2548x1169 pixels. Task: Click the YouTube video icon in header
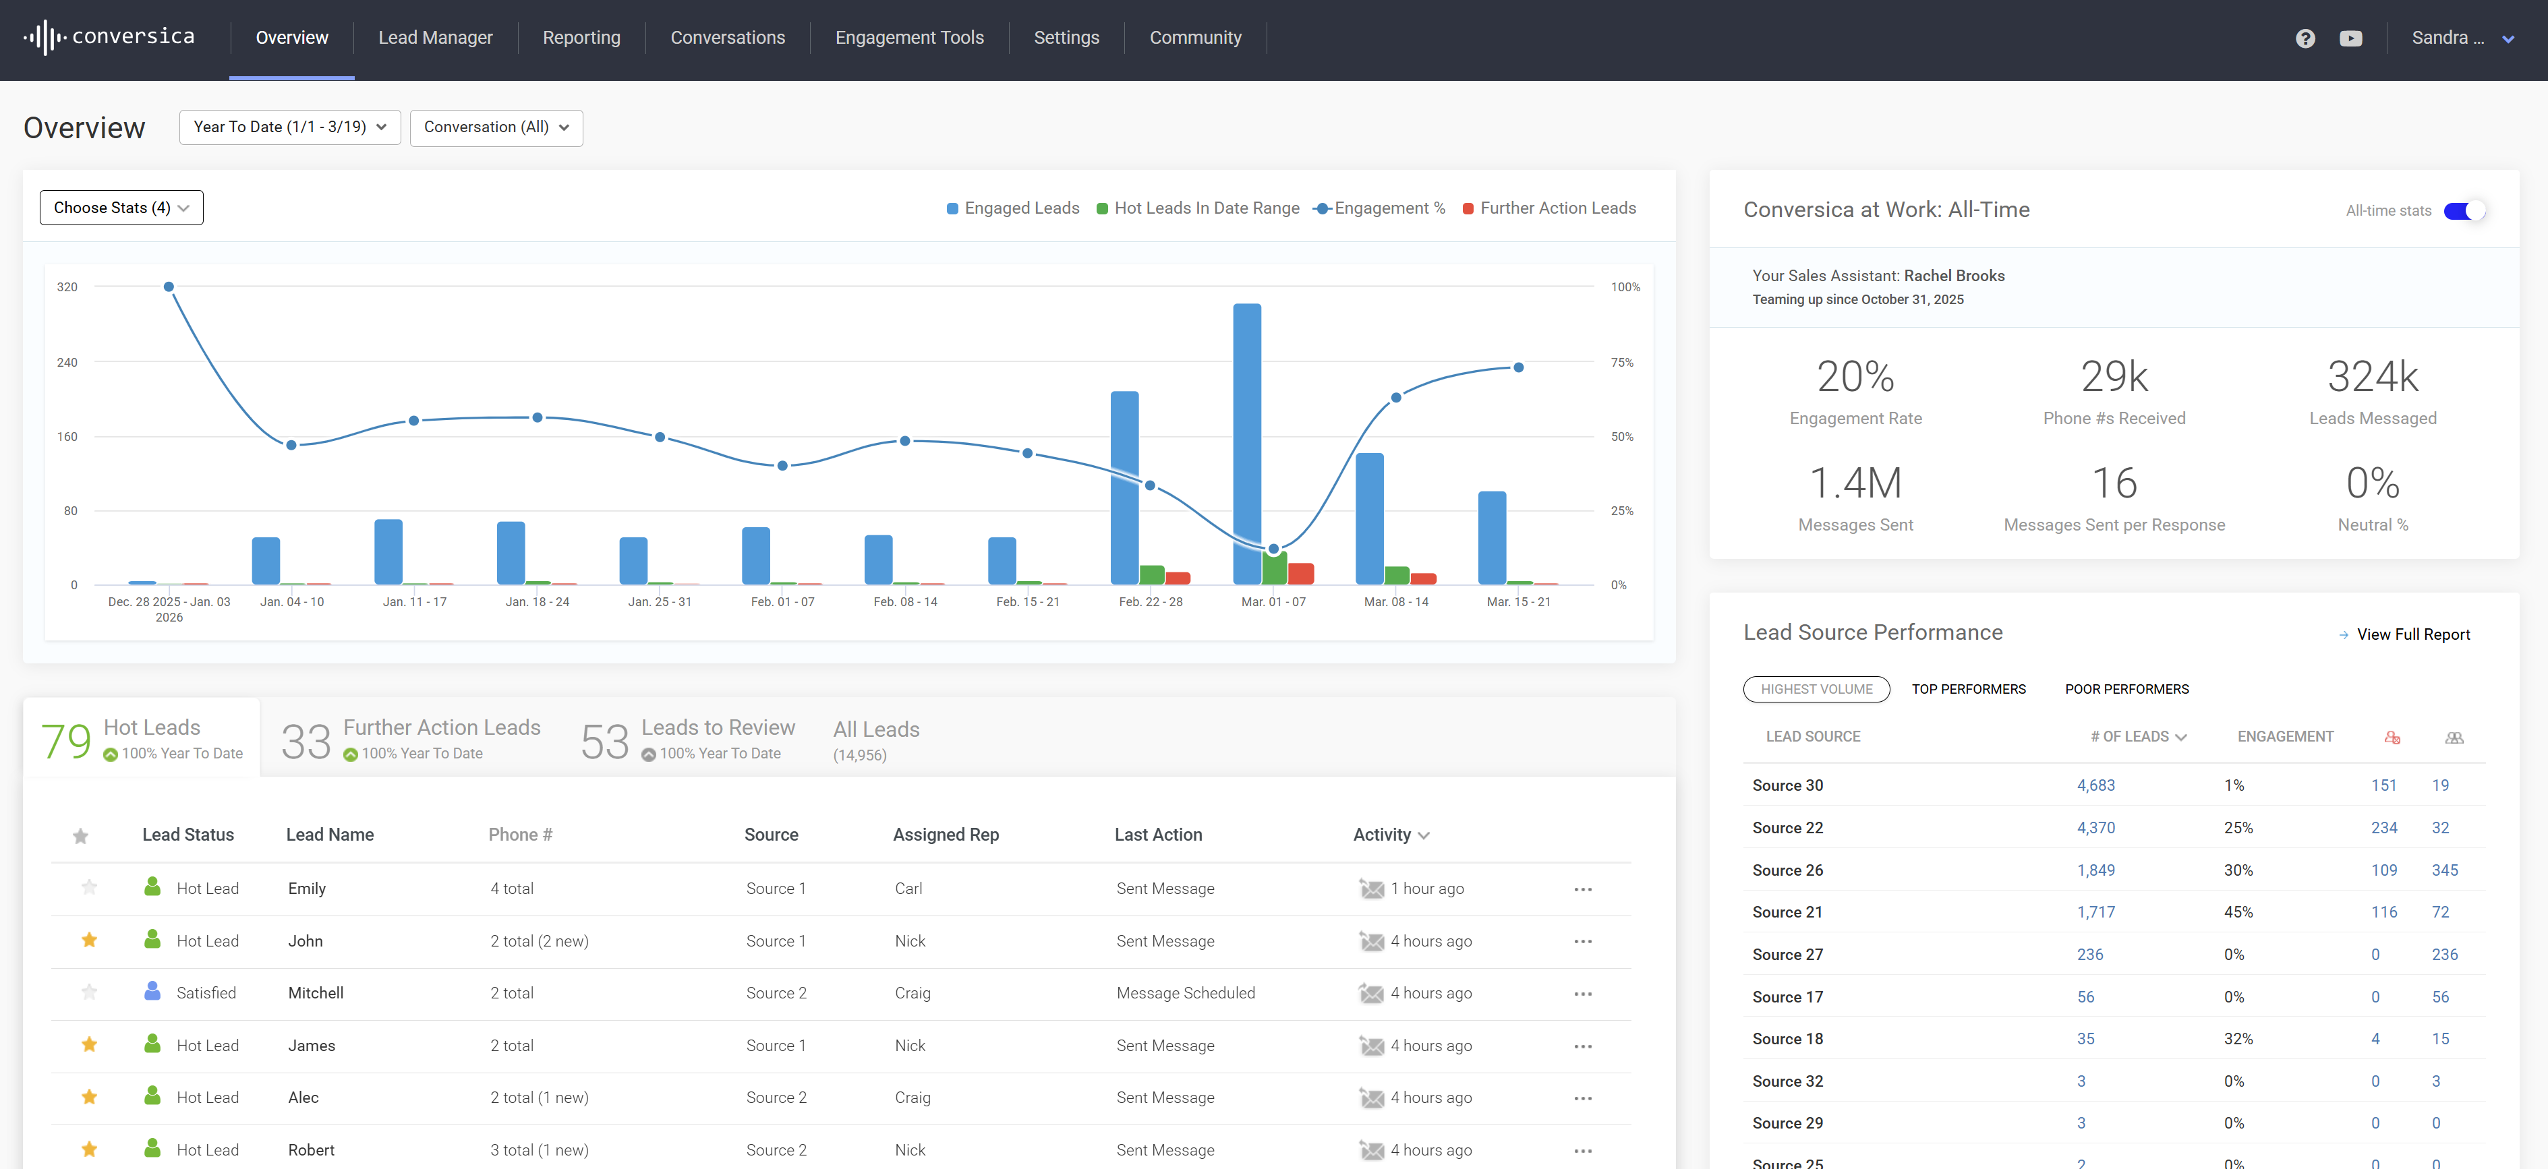(x=2350, y=38)
